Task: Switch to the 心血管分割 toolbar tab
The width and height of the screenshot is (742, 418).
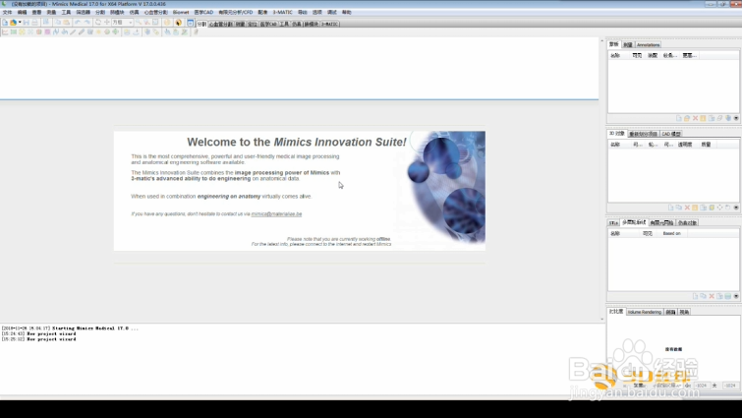Action: tap(220, 24)
